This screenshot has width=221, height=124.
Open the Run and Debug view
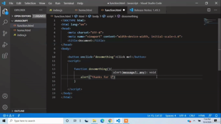click(x=5, y=45)
